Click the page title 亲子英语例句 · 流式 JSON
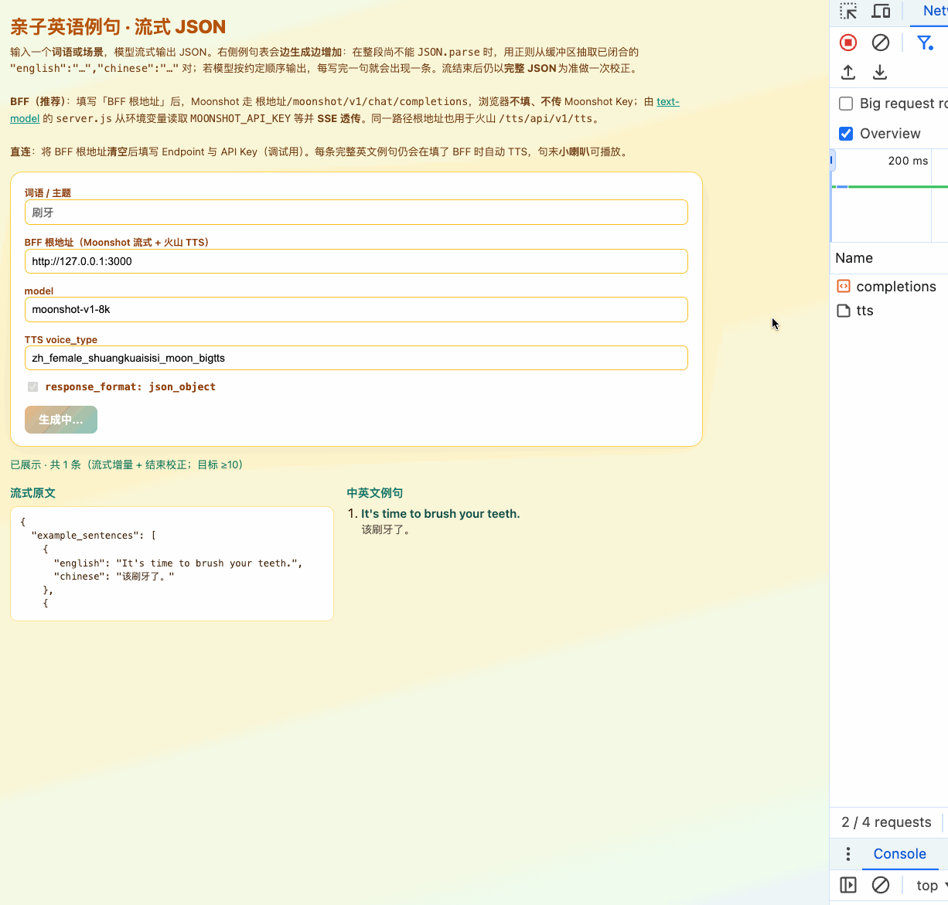Image resolution: width=948 pixels, height=905 pixels. pyautogui.click(x=118, y=26)
